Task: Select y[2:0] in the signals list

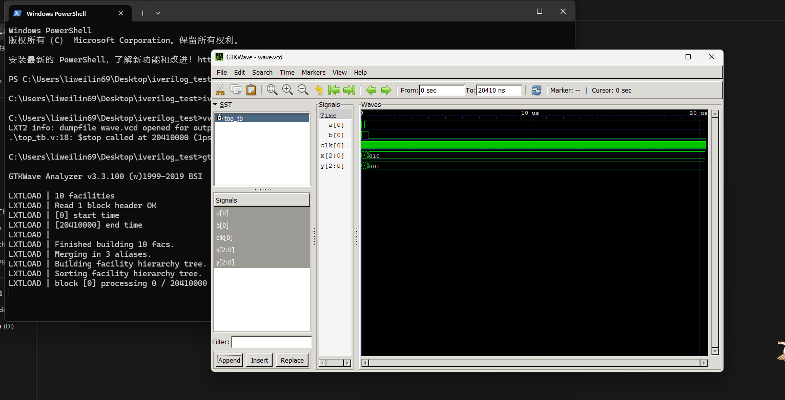Action: [262, 262]
